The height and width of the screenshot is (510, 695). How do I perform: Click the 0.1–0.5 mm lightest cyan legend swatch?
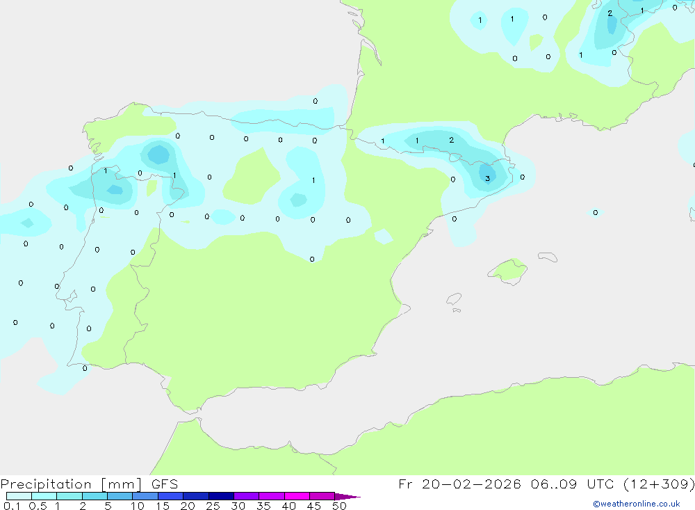click(19, 496)
